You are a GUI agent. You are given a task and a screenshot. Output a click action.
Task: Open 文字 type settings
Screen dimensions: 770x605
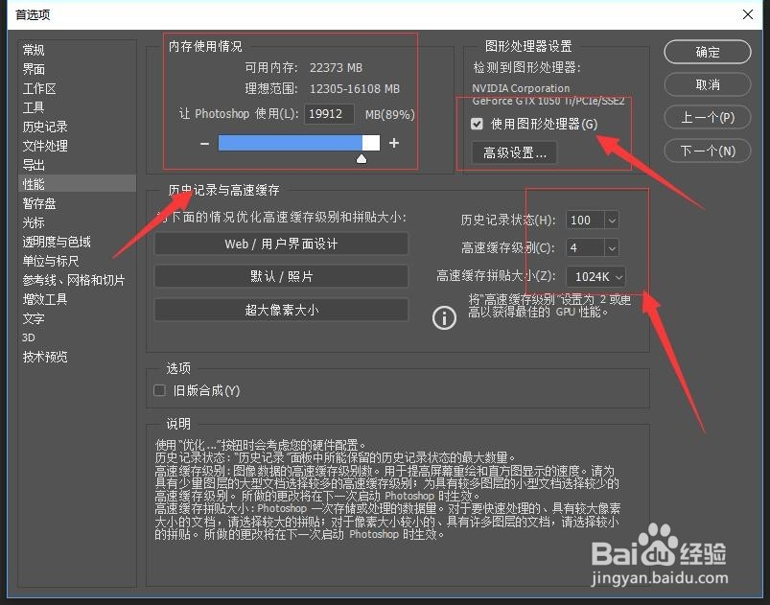pos(34,318)
